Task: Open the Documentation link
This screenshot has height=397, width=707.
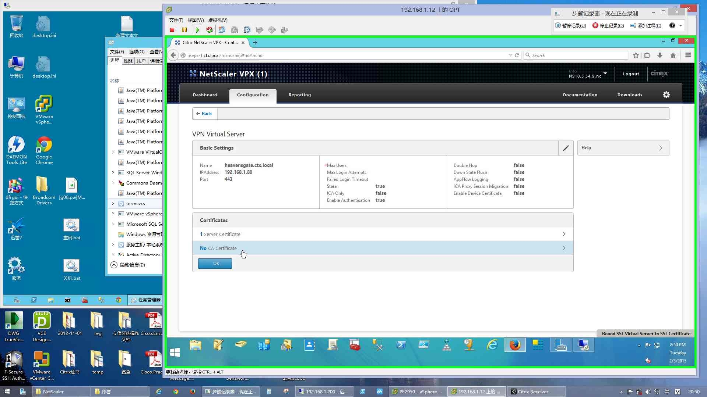Action: [x=580, y=95]
